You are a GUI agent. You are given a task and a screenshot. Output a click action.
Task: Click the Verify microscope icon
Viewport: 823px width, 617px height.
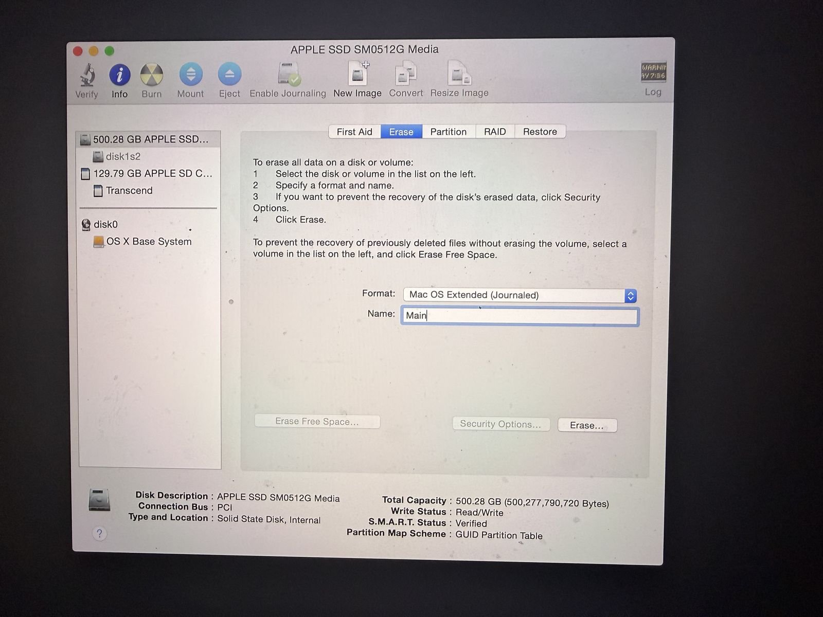click(87, 76)
